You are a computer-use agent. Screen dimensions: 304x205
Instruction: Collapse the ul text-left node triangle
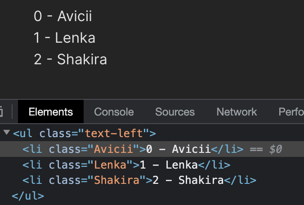pos(6,133)
